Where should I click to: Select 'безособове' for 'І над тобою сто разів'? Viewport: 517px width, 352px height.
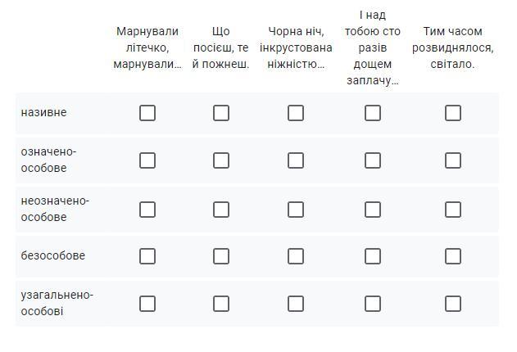point(373,256)
